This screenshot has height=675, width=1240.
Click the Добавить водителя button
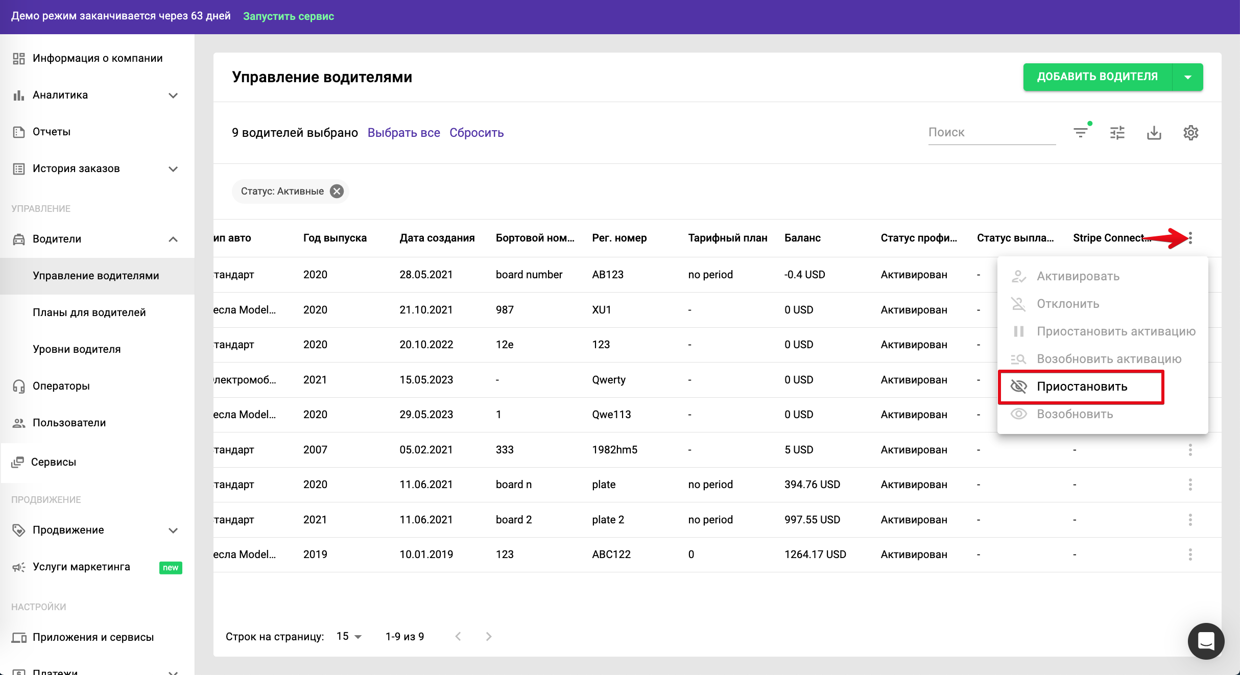pos(1097,77)
